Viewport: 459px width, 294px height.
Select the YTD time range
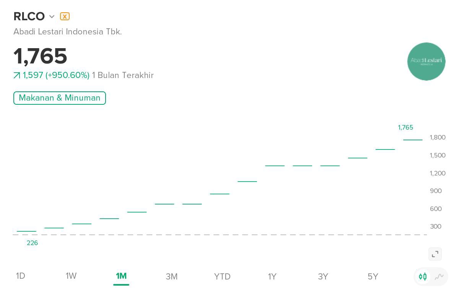[222, 276]
